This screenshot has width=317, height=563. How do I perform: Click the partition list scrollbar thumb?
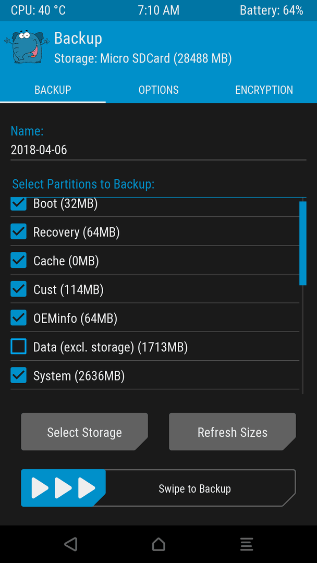303,243
